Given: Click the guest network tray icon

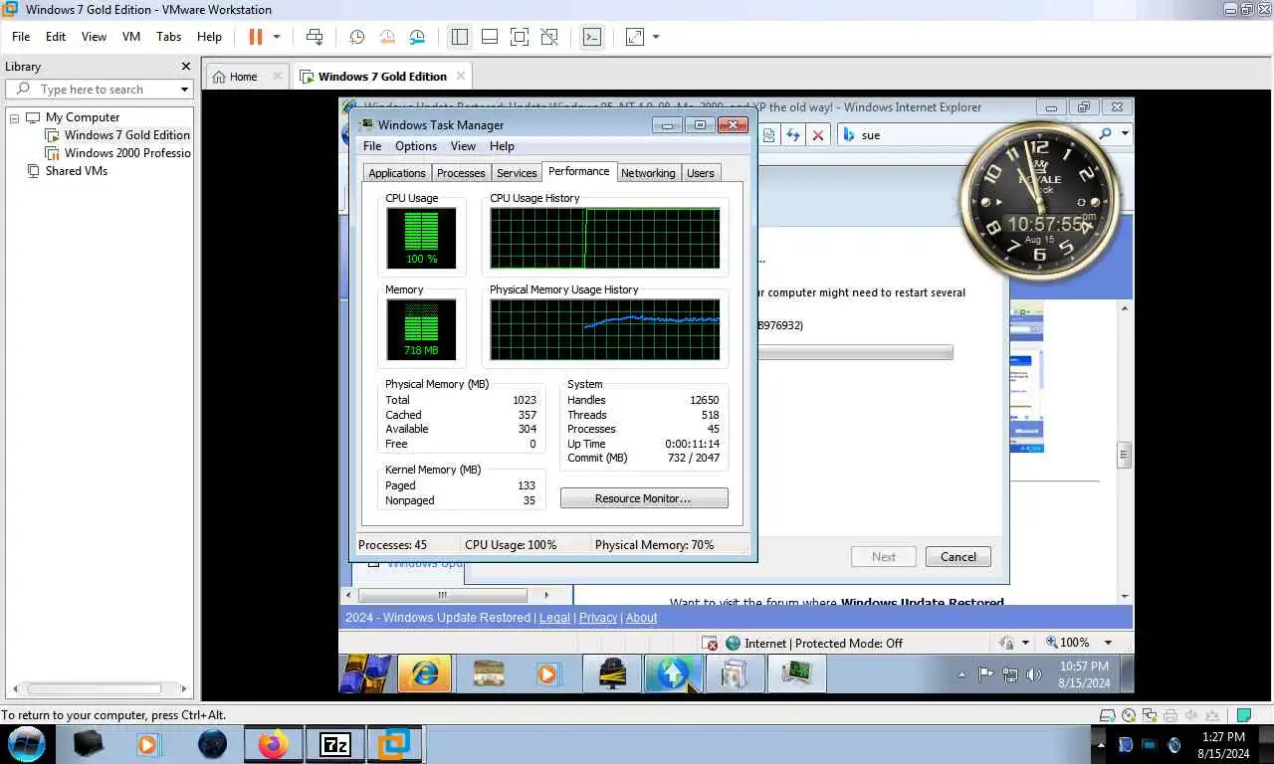Looking at the screenshot, I should 1010,674.
